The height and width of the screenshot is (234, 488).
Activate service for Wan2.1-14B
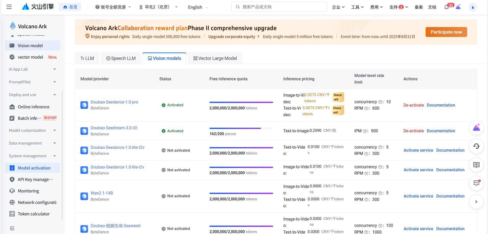pos(418,196)
